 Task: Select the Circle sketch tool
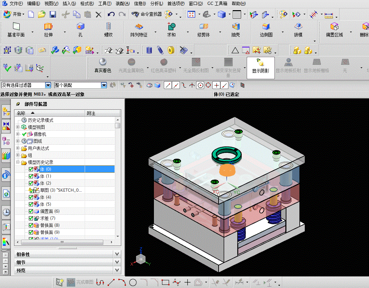133,282
